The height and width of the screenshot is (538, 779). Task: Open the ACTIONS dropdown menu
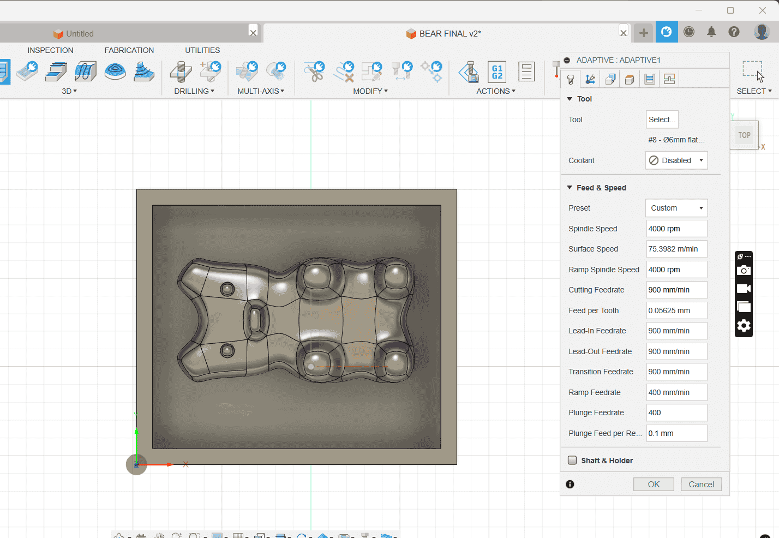[x=496, y=91]
